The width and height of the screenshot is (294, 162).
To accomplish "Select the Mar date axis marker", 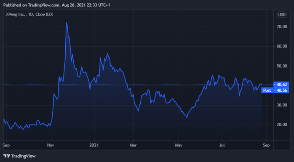I will click(x=134, y=145).
